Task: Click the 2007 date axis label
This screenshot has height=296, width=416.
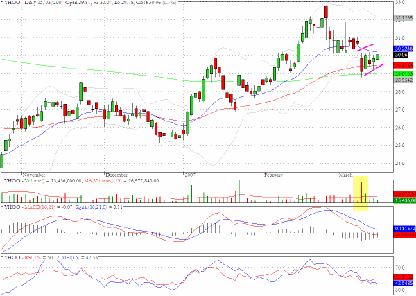Action: tap(190, 175)
